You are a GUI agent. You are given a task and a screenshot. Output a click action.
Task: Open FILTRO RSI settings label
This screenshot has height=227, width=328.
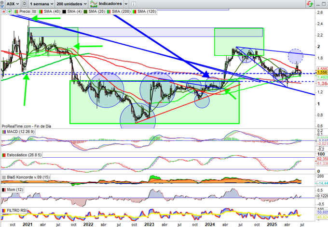coord(16,211)
